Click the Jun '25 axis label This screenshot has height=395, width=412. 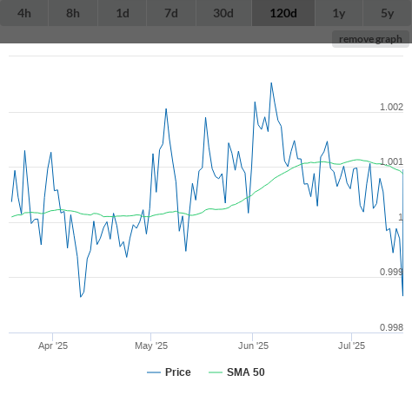(x=253, y=346)
